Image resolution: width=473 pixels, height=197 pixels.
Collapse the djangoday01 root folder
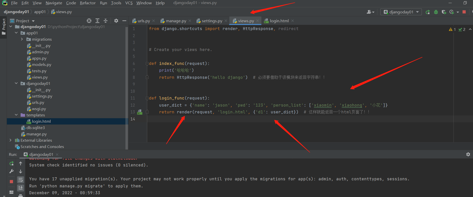(11, 27)
